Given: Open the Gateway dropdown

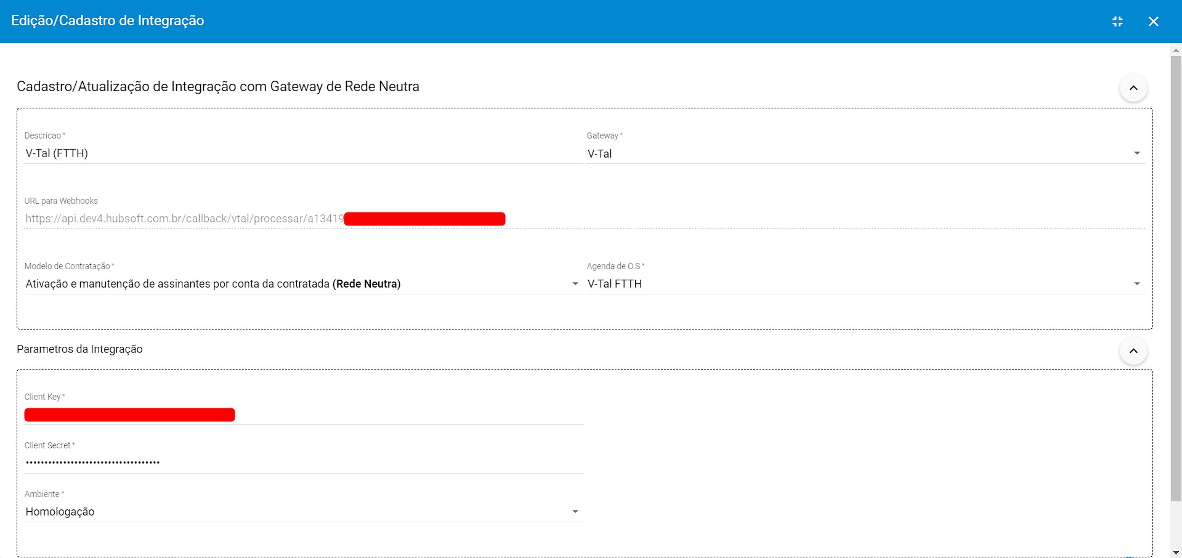Looking at the screenshot, I should [865, 153].
